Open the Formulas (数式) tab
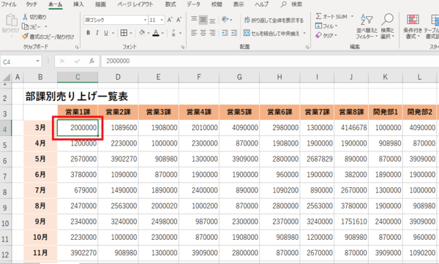 (170, 4)
